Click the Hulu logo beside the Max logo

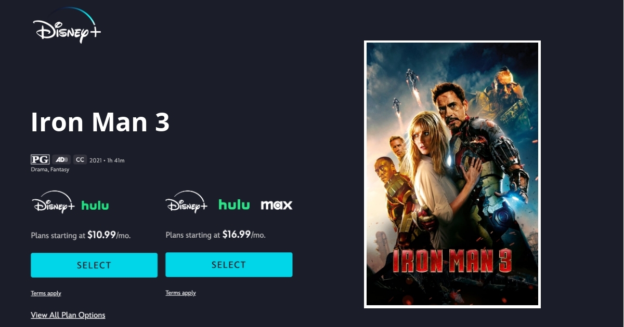point(234,205)
